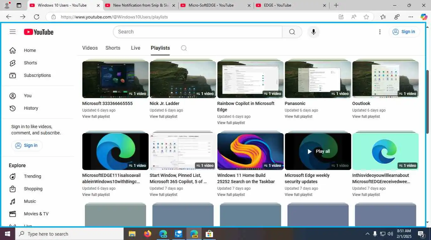Click the top-right Sign in button

pos(404,32)
